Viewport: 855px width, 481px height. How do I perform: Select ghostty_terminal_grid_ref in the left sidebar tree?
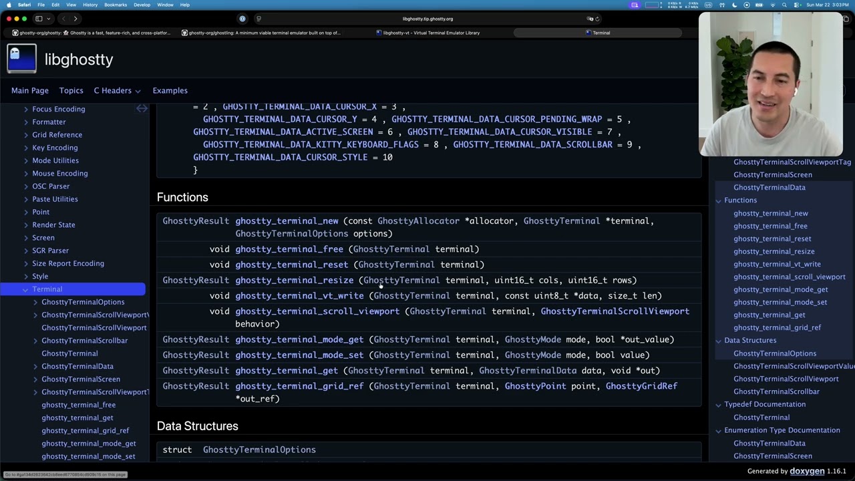pos(85,431)
